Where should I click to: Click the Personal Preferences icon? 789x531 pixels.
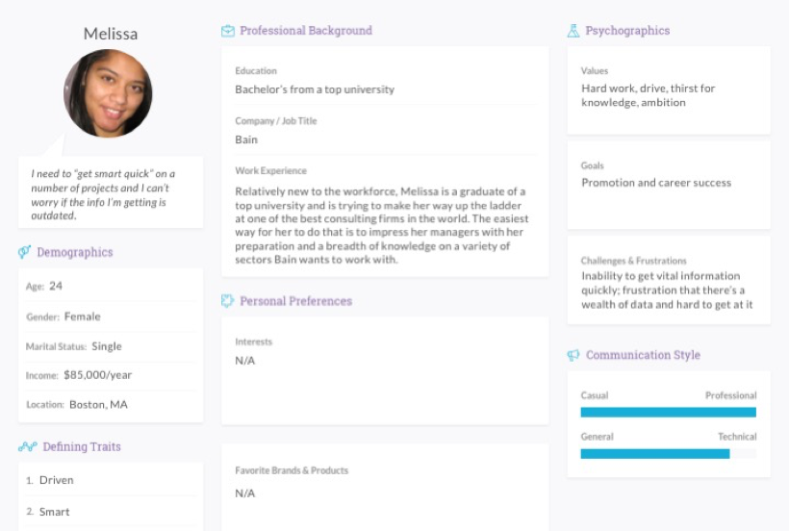228,301
